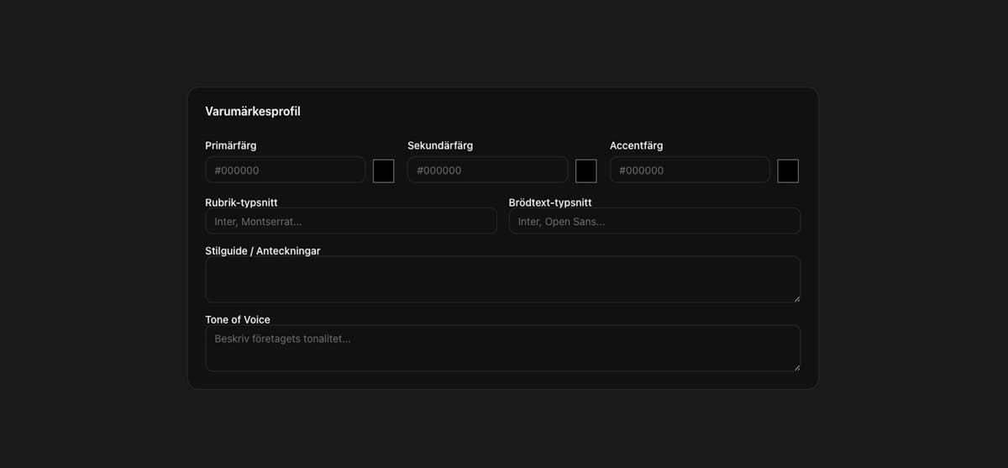
Task: Open the Primärfärg color swatch picker
Action: coord(383,171)
